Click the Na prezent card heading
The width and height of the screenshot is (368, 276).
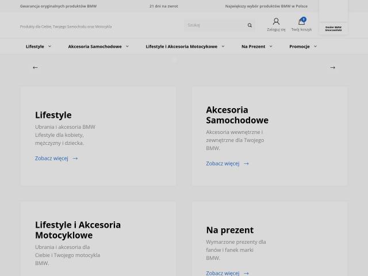click(x=230, y=230)
